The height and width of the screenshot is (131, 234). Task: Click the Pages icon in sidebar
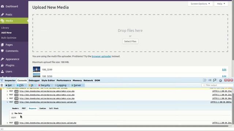pyautogui.click(x=3, y=45)
